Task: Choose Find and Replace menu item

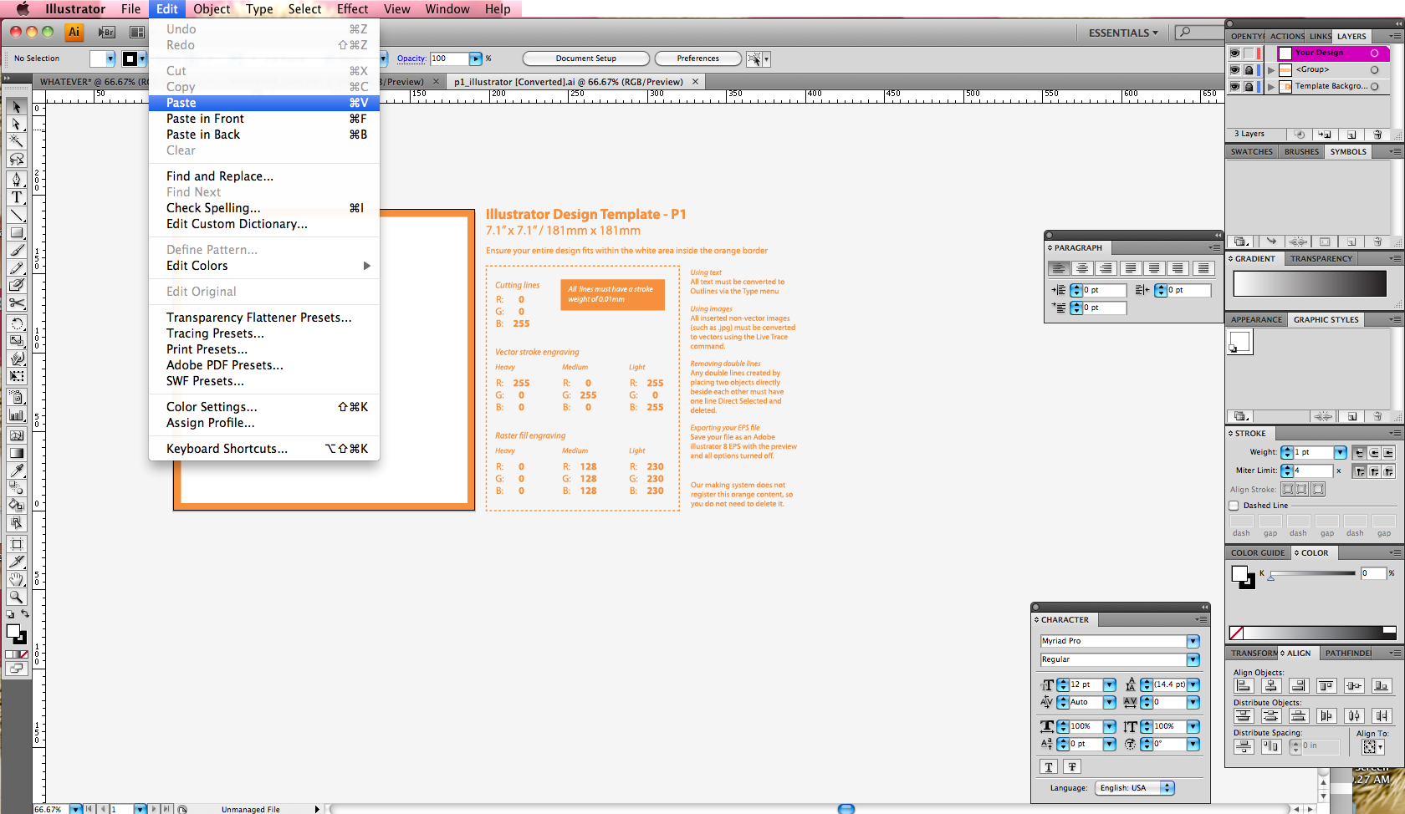Action: click(x=264, y=176)
